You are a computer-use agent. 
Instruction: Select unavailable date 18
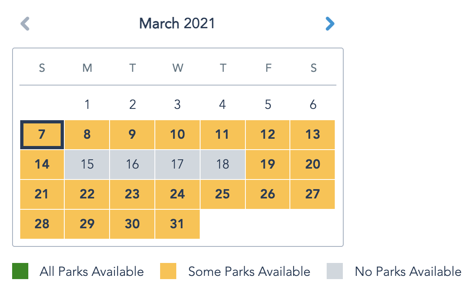tap(223, 164)
